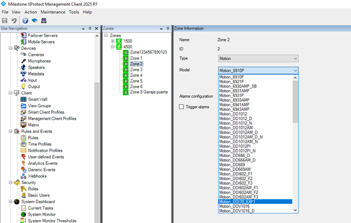Collapse the System Dashboard node
The width and height of the screenshot is (351, 223).
pos(10,201)
